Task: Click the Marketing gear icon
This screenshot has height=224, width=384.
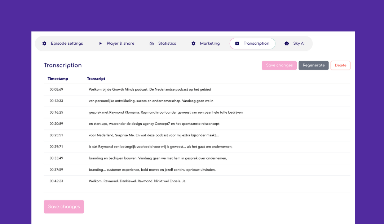Action: point(194,43)
